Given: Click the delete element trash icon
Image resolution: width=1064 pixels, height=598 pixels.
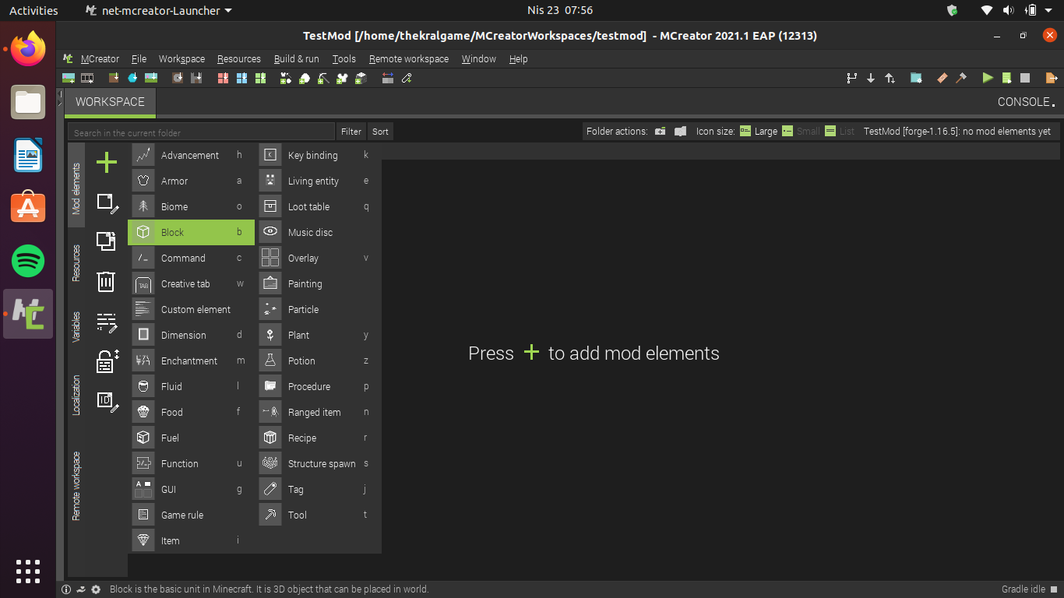Looking at the screenshot, I should (x=107, y=281).
